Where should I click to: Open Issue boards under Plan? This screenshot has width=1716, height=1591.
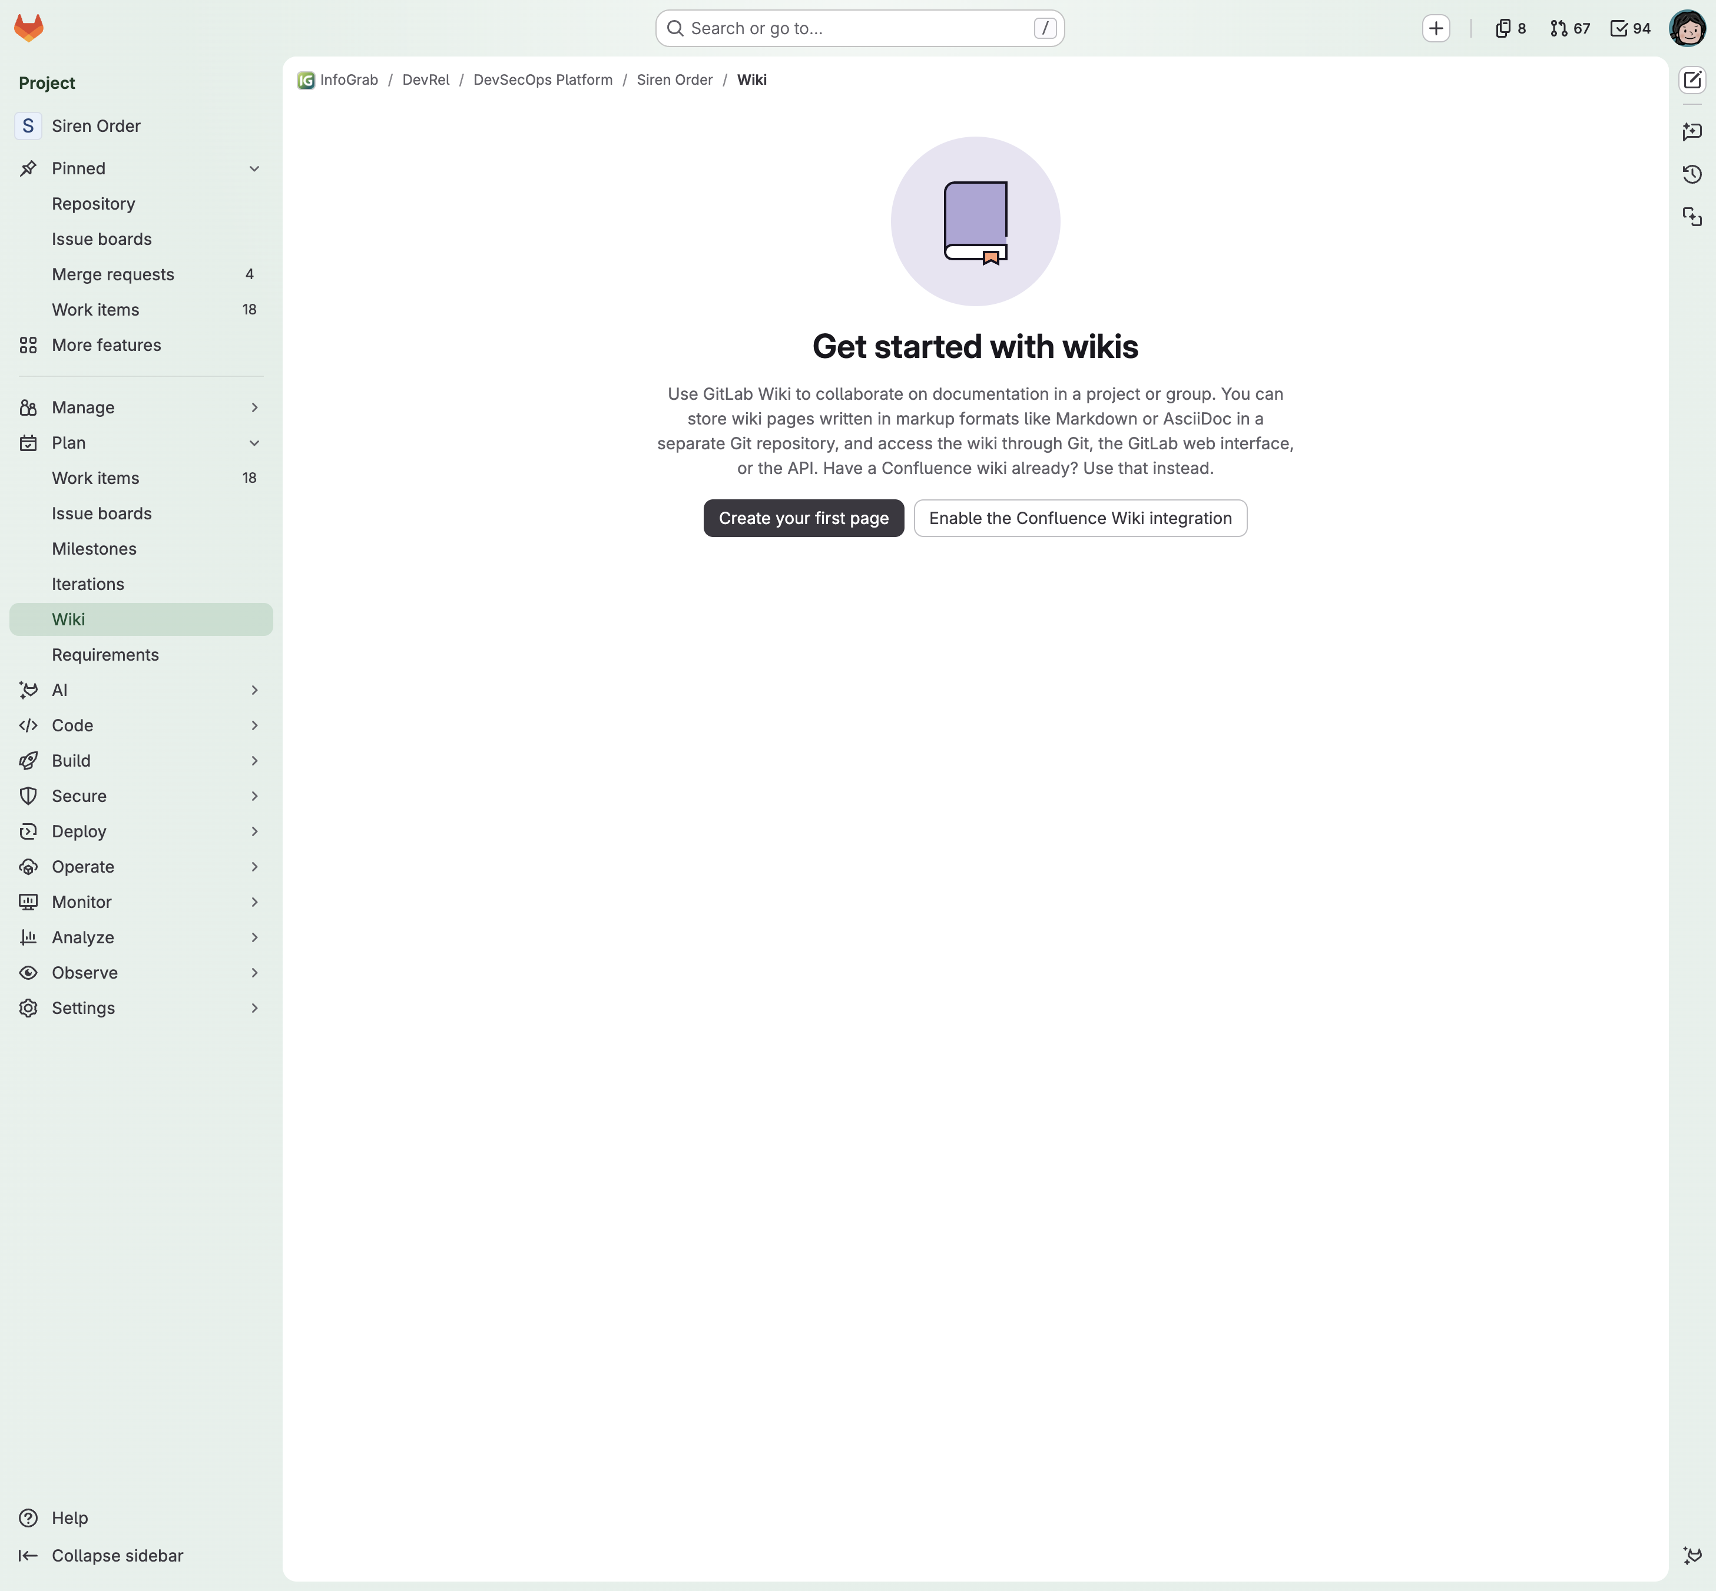(x=141, y=513)
